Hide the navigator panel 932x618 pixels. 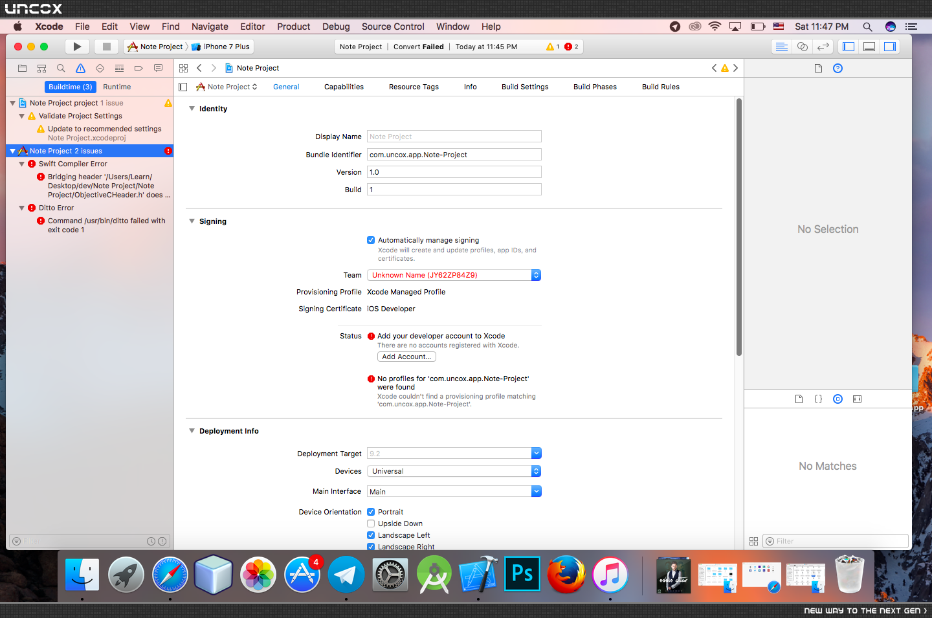tap(849, 47)
